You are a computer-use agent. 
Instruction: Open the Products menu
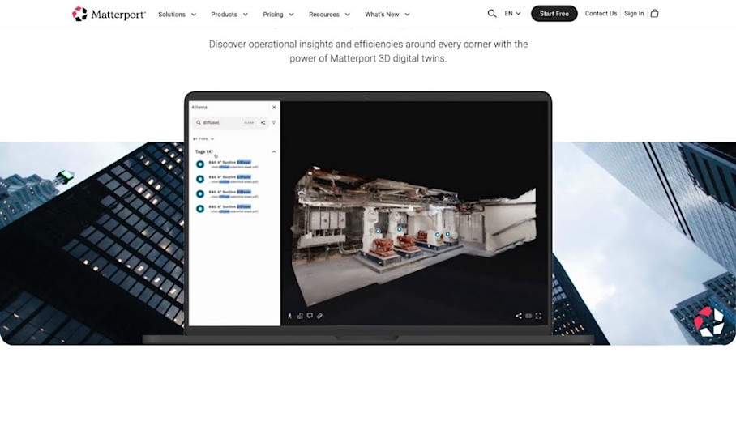[229, 15]
